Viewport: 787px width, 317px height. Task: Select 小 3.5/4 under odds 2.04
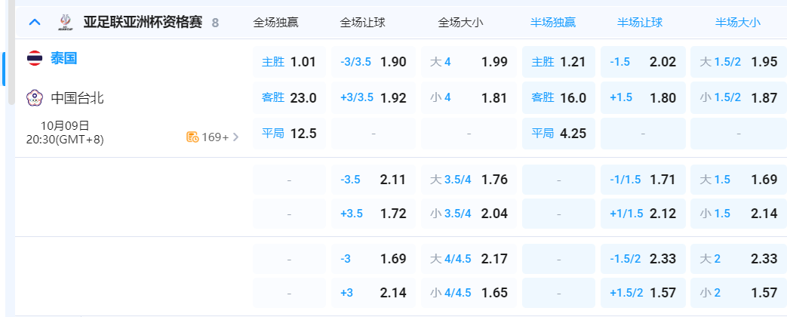pos(469,213)
